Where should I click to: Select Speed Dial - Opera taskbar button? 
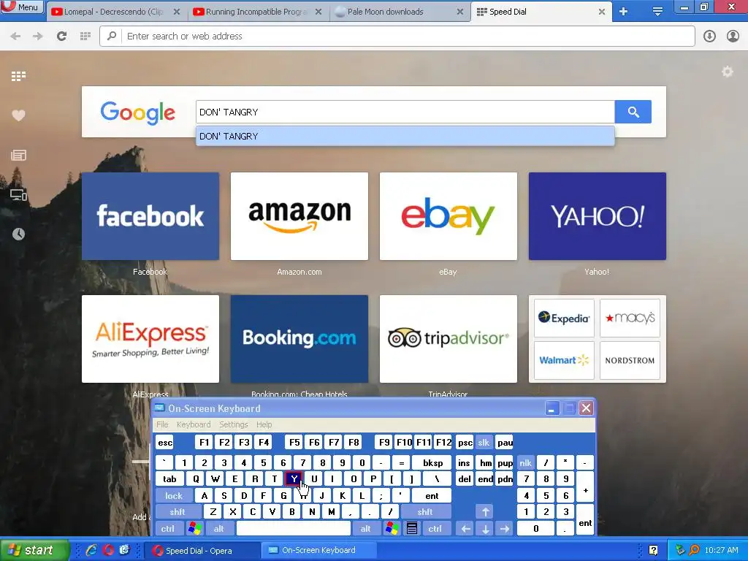click(x=202, y=551)
